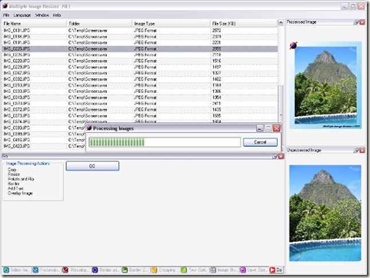Click the app icon in title bar

pyautogui.click(x=5, y=6)
